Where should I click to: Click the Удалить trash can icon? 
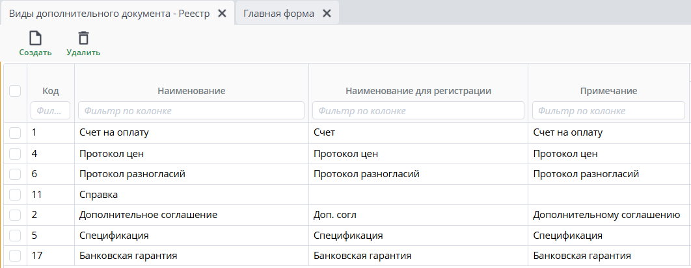coord(83,38)
